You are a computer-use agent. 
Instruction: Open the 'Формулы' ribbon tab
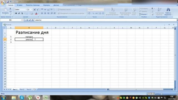point(46,5)
